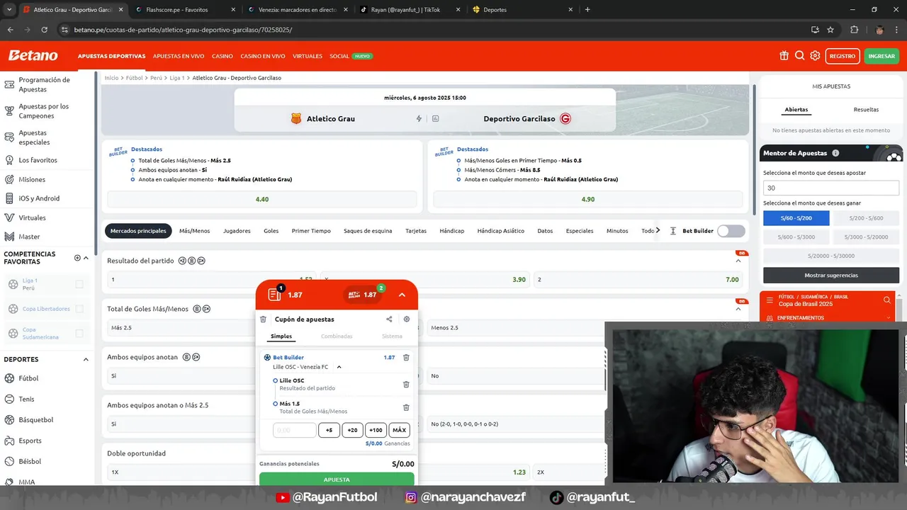Collapse the Resultado del partido market

tap(738, 261)
